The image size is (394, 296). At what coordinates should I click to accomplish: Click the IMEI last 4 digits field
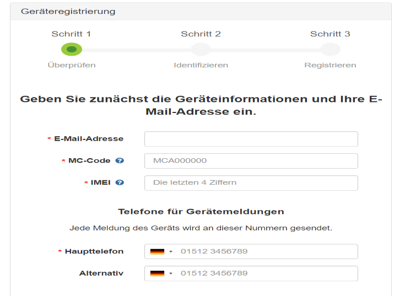(x=251, y=183)
